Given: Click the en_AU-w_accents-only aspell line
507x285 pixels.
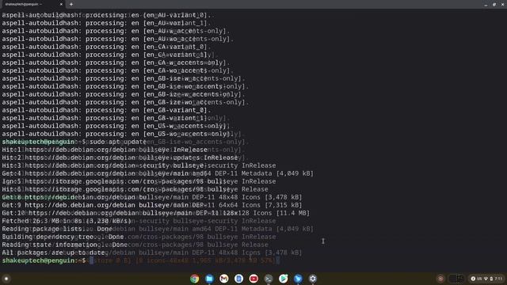Looking at the screenshot, I should pos(116,31).
